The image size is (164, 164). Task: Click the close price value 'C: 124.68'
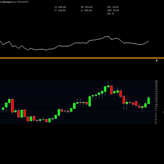pyautogui.click(x=60, y=10)
